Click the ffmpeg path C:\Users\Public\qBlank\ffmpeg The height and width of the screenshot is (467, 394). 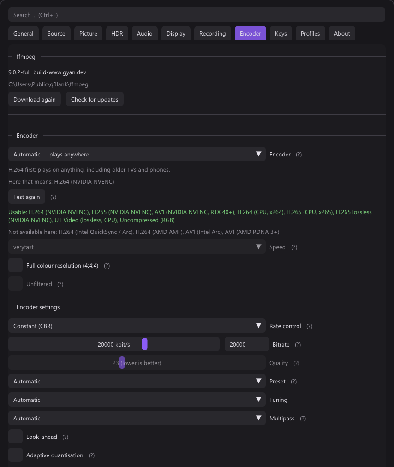pos(48,84)
